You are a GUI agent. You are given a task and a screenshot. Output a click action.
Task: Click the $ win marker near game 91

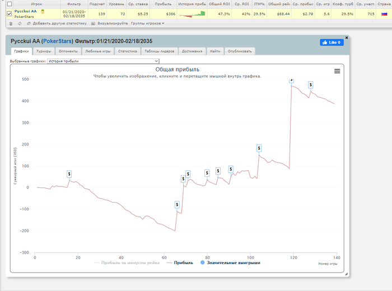tap(231, 170)
